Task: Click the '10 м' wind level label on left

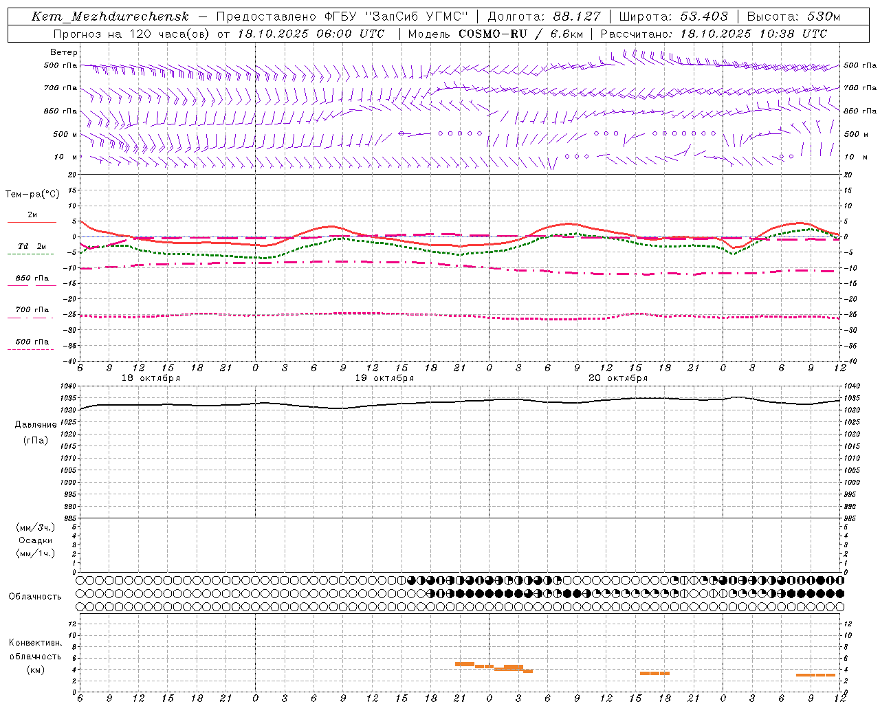Action: 66,157
